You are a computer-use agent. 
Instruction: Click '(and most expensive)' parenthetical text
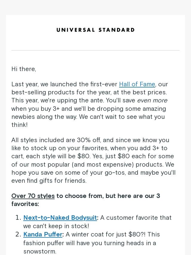103,165
